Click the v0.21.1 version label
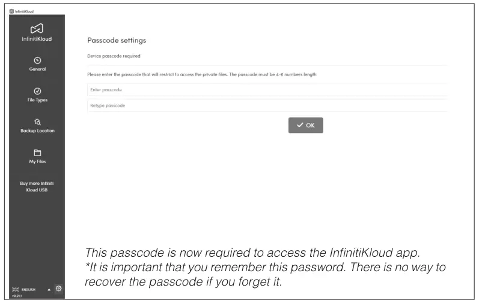 pyautogui.click(x=18, y=295)
